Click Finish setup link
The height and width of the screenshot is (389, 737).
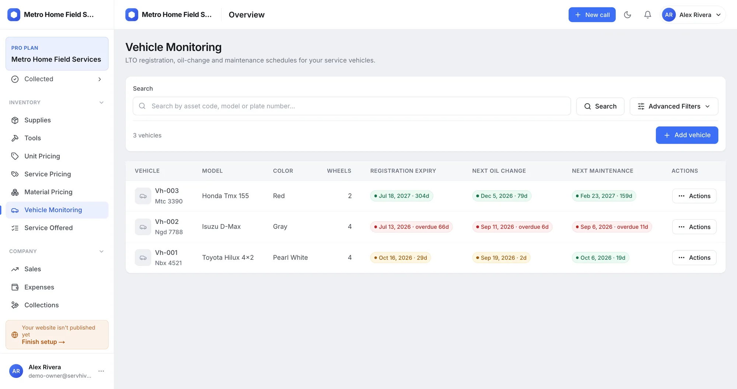click(43, 342)
